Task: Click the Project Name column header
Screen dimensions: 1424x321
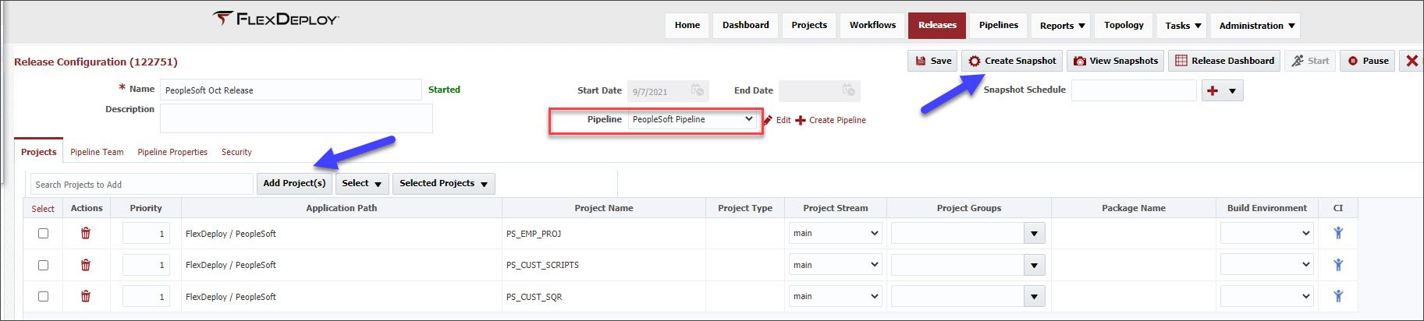Action: 604,208
